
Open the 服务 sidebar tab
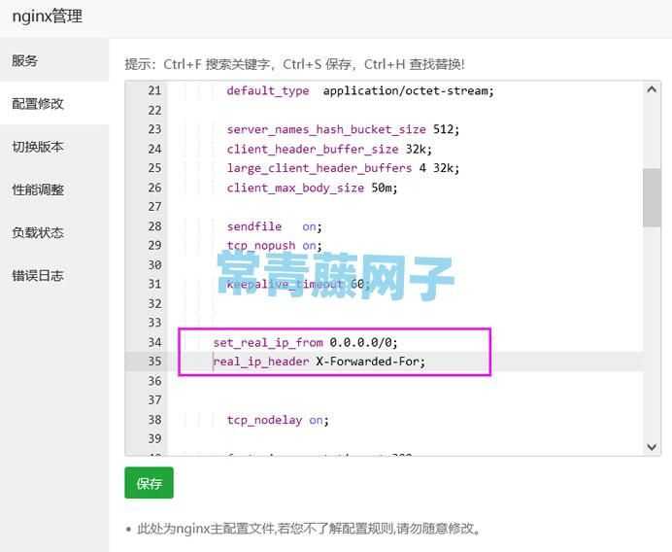[x=54, y=60]
